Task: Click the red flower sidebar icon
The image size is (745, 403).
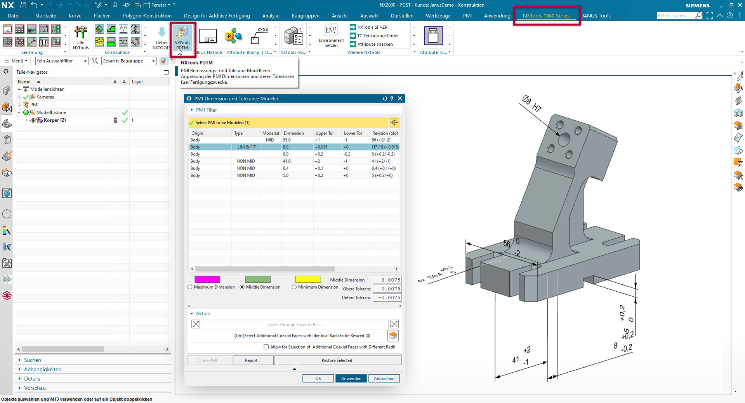Action: [x=7, y=296]
